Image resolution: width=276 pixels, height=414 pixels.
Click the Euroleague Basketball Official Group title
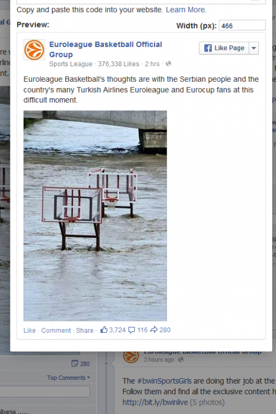[105, 49]
